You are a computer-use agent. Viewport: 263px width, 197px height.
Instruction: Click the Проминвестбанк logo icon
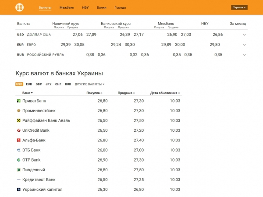click(x=18, y=111)
